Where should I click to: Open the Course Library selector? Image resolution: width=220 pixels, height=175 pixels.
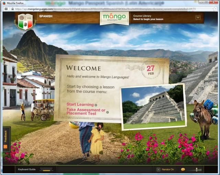coord(166,18)
